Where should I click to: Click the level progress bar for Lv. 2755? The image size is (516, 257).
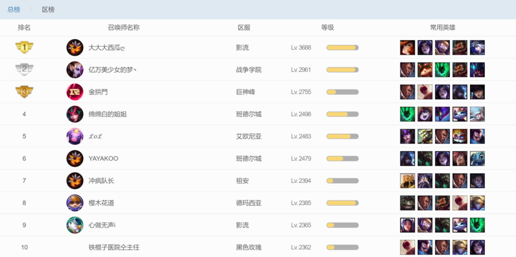pos(343,92)
